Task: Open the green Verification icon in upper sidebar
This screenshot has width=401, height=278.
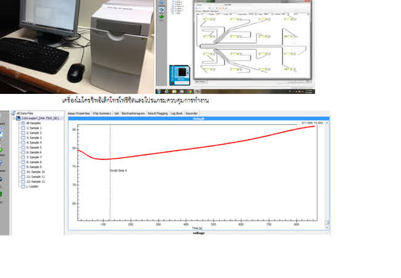Action: (x=162, y=17)
